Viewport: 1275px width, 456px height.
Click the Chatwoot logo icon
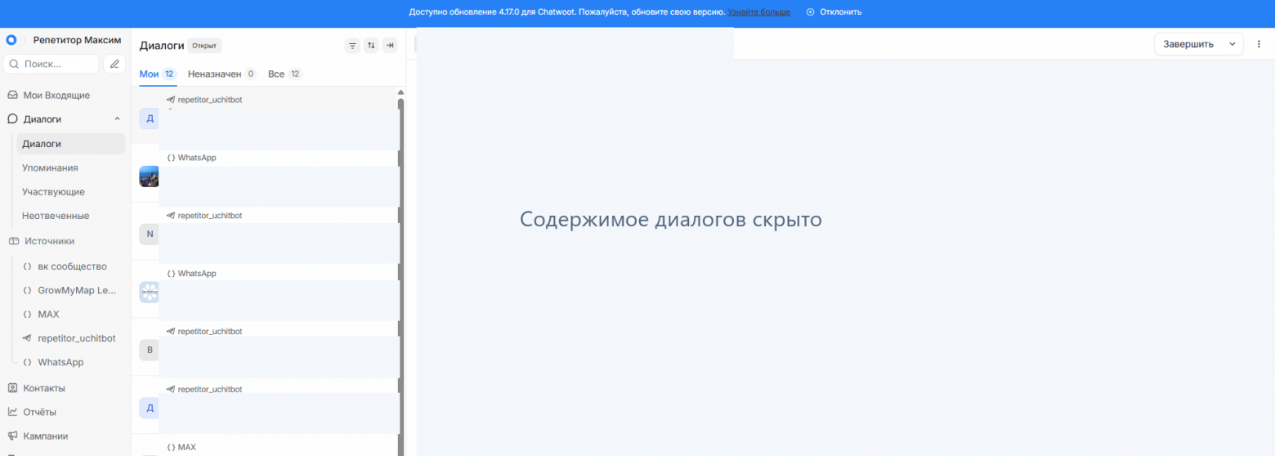point(11,39)
